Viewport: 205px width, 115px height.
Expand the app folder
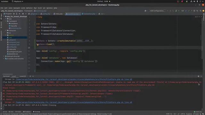coord(6,19)
